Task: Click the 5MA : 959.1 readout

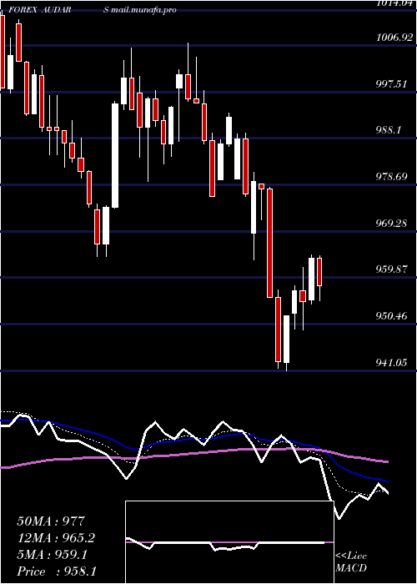Action: point(52,555)
